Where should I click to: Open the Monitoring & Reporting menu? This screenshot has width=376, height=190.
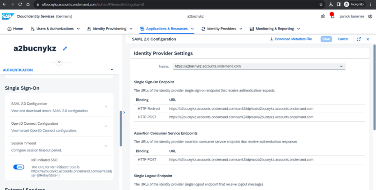pyautogui.click(x=274, y=29)
